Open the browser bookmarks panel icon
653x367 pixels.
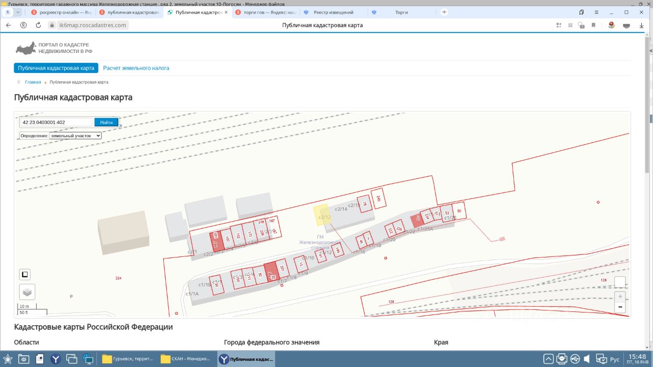(581, 12)
